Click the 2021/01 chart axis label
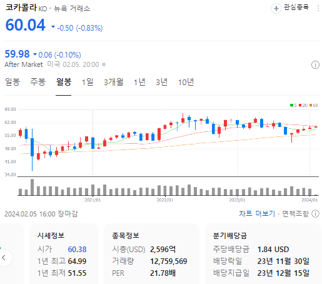This screenshot has width=322, height=284. pyautogui.click(x=93, y=200)
